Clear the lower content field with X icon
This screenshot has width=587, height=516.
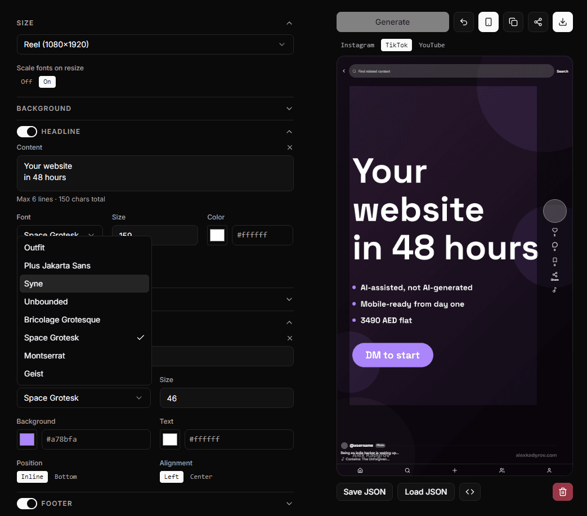tap(289, 338)
